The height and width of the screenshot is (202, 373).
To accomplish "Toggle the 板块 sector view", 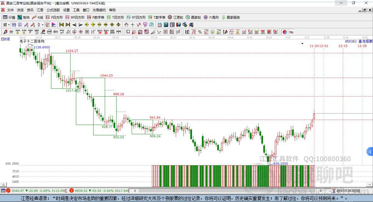I will click(x=24, y=17).
